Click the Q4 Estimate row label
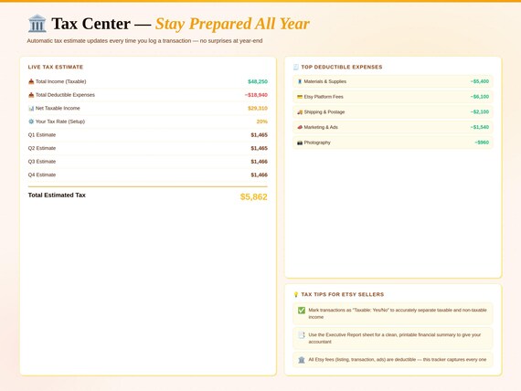Viewport: 521px width, 391px height. pos(42,174)
